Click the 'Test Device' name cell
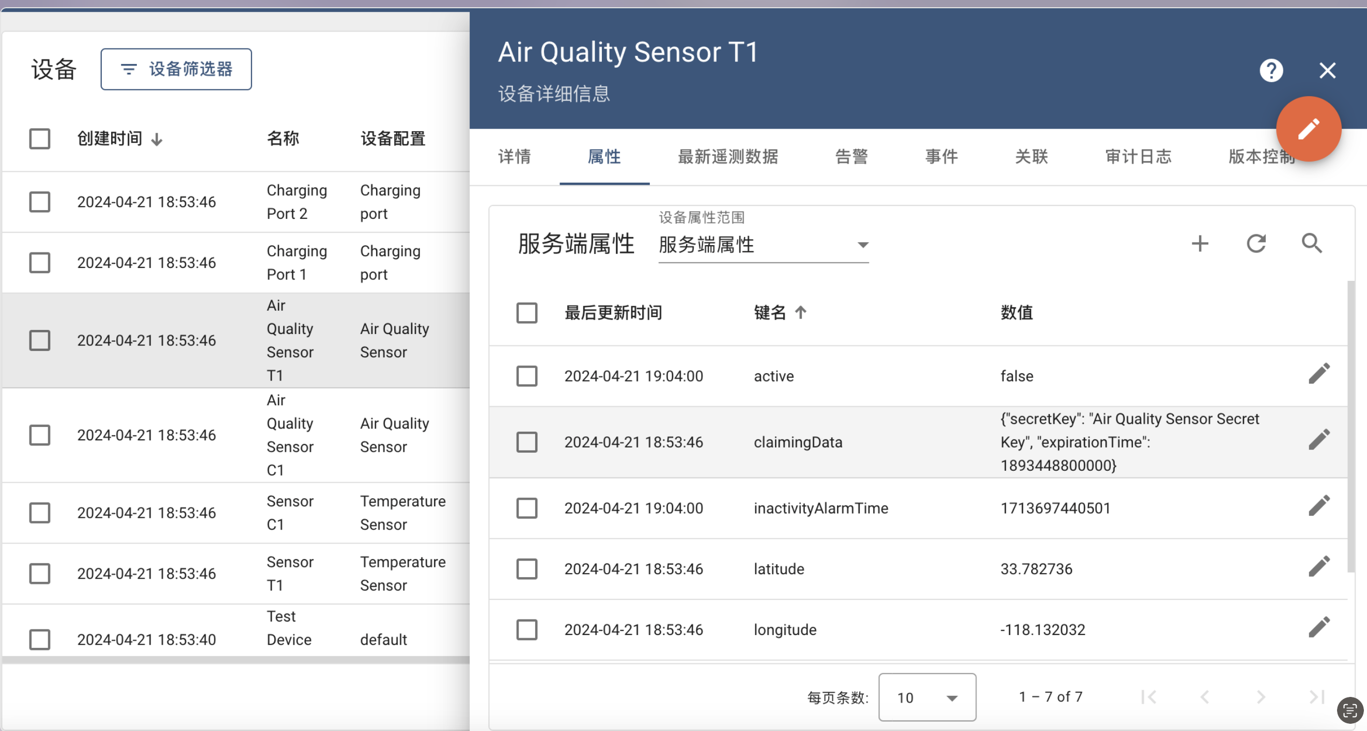The image size is (1367, 731). (x=289, y=628)
